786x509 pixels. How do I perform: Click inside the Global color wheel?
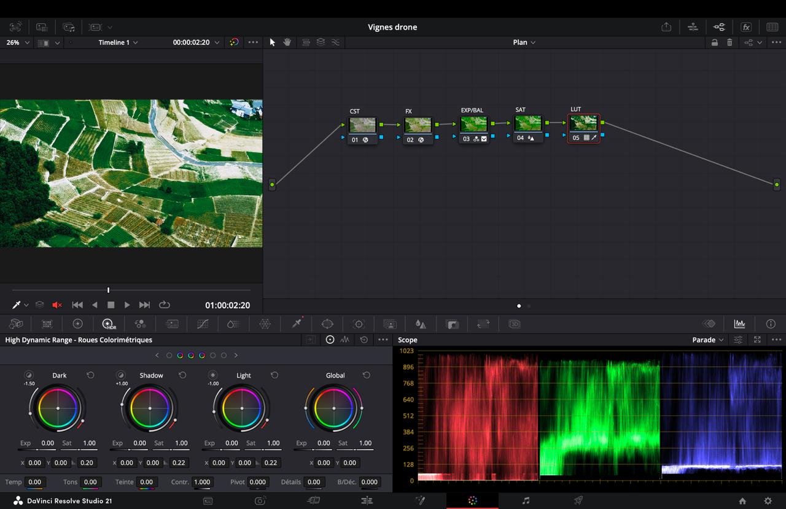[x=334, y=408]
